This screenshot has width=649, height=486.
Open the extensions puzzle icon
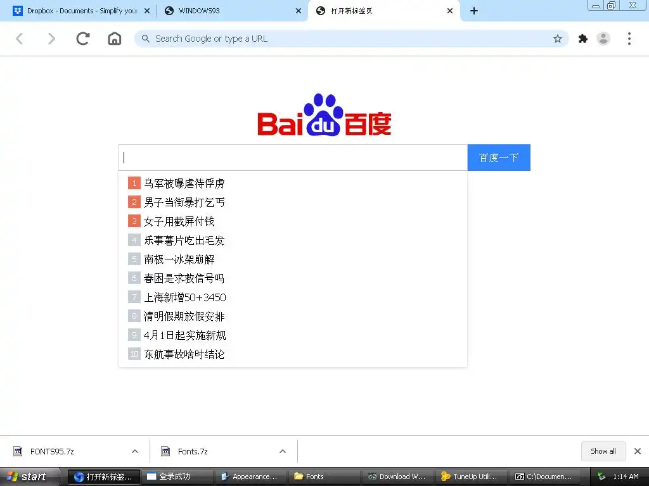(583, 39)
